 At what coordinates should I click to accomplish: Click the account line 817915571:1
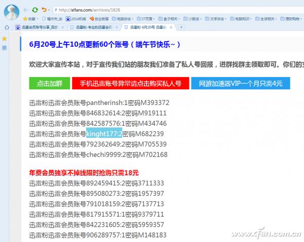coord(97,215)
